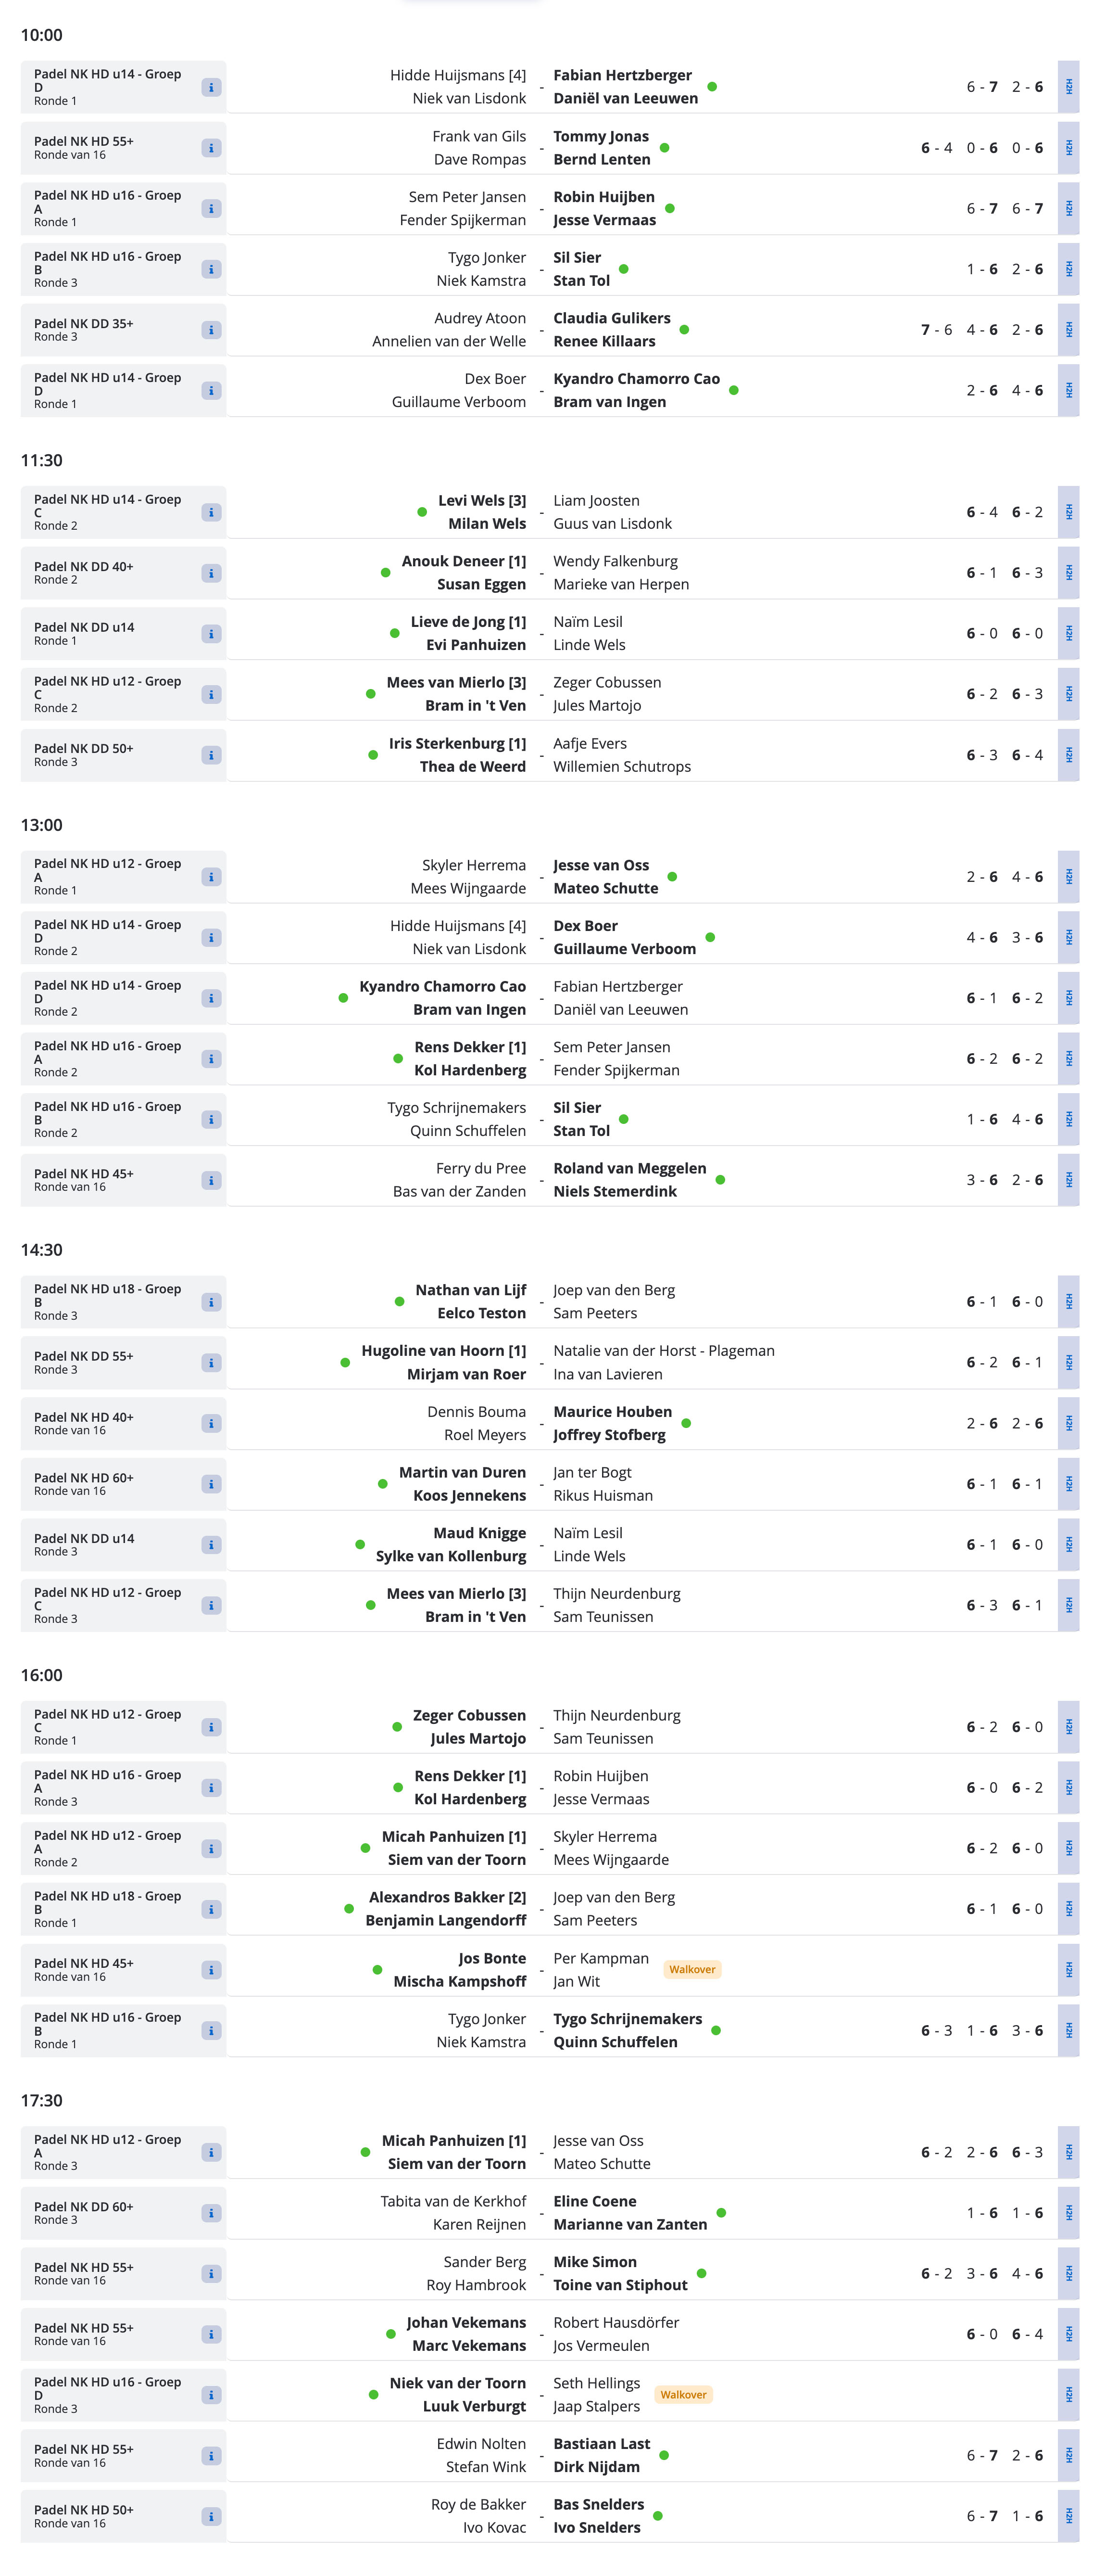The image size is (1106, 2576).
Task: Show H2H for Levi Wels match
Action: (1068, 512)
